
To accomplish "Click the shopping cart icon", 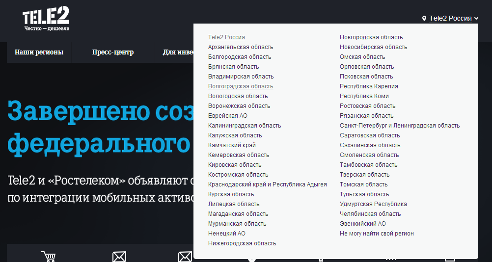I will 48,257.
